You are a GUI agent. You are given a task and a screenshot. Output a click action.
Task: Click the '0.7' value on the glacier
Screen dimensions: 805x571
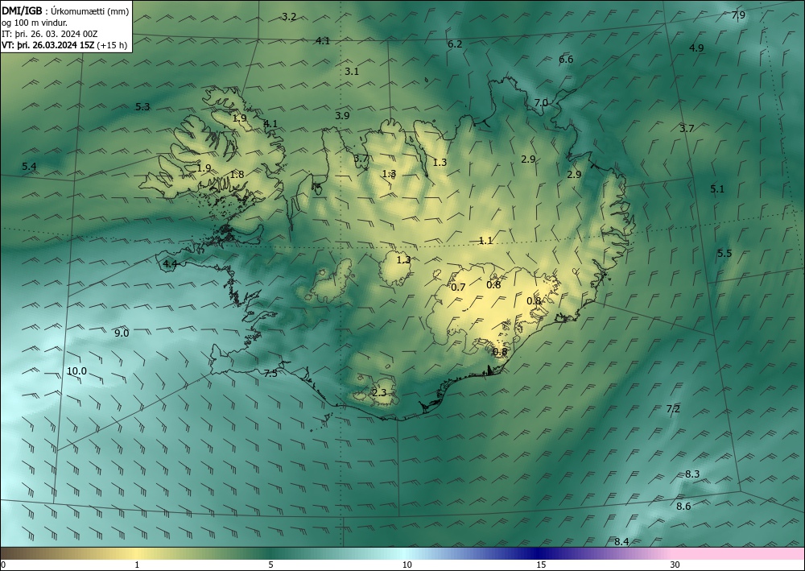[x=458, y=287]
